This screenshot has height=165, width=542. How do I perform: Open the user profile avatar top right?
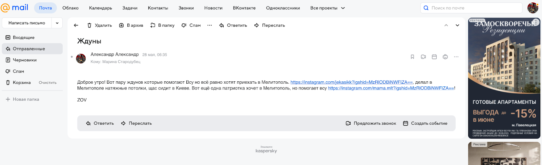[533, 8]
